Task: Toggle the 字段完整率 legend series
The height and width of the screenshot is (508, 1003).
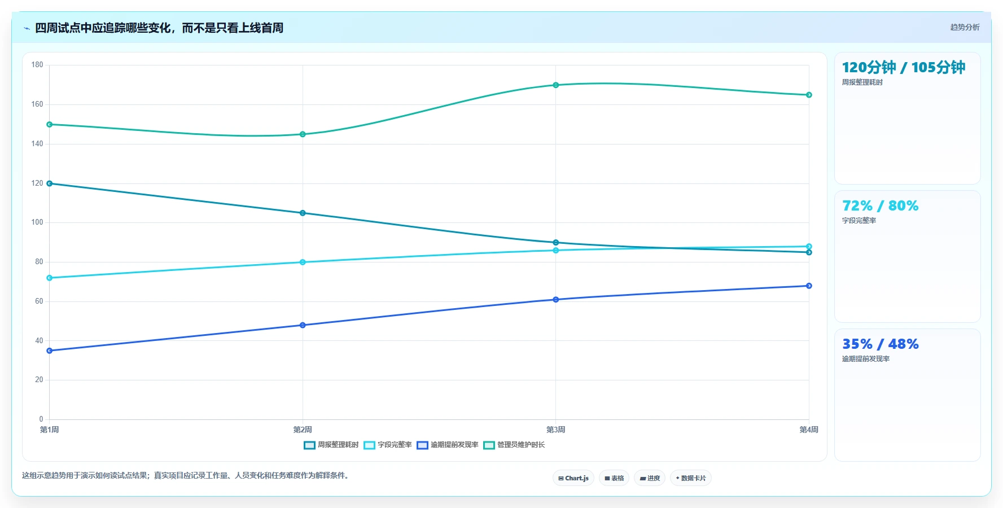Action: 388,445
